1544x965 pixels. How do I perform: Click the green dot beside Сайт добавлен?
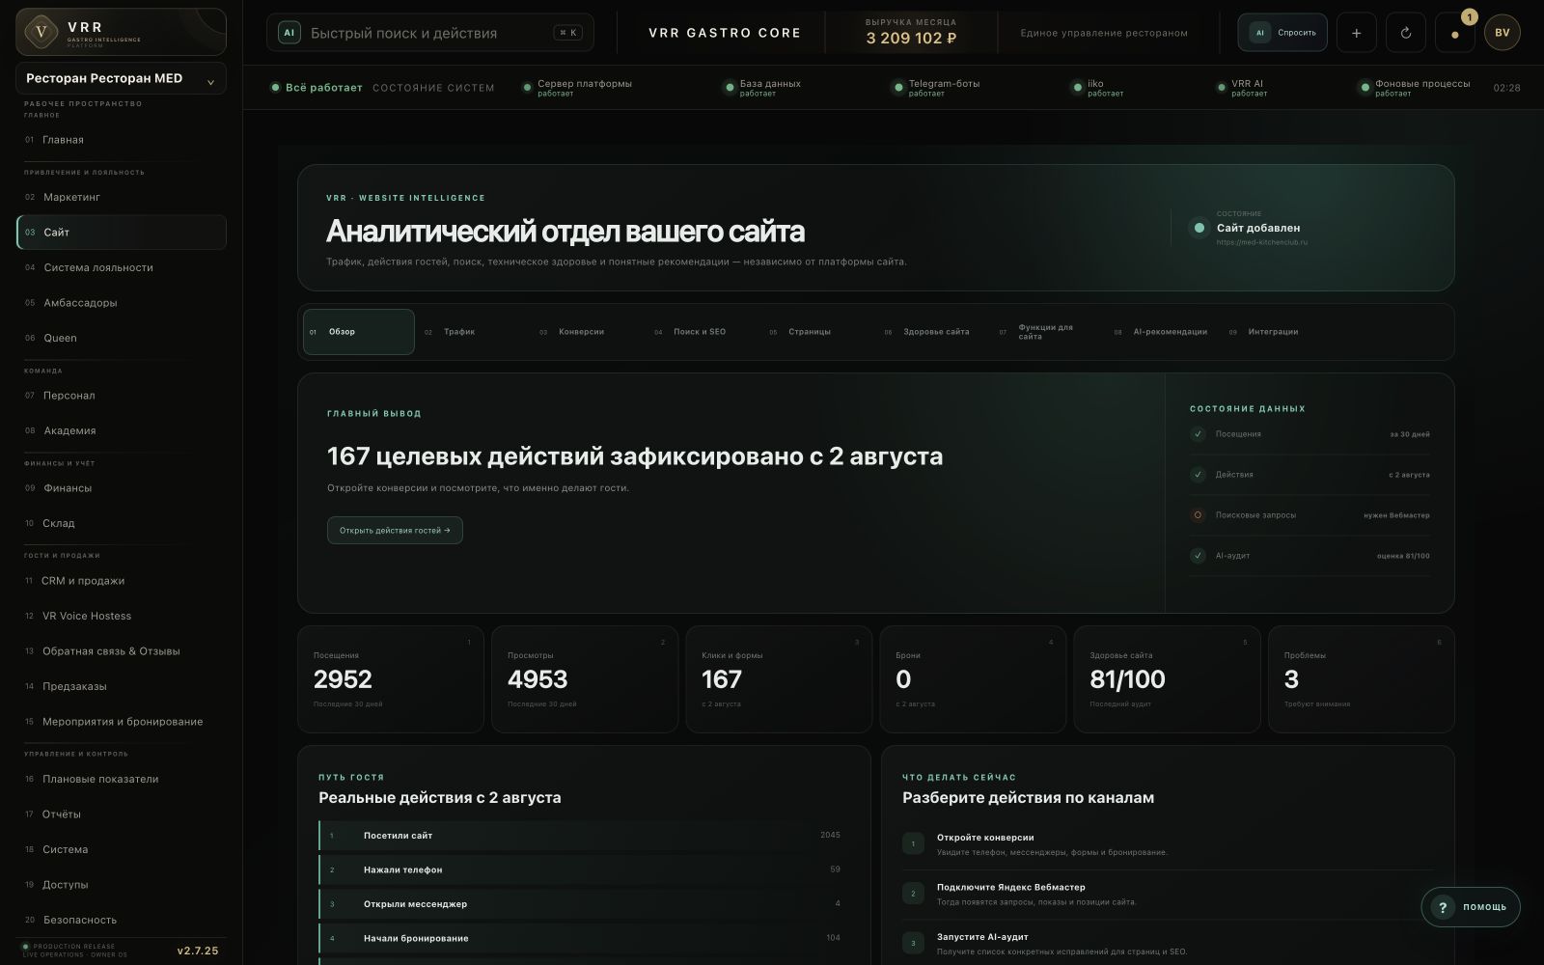1199,228
